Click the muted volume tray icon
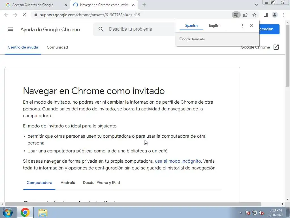 click(x=261, y=213)
